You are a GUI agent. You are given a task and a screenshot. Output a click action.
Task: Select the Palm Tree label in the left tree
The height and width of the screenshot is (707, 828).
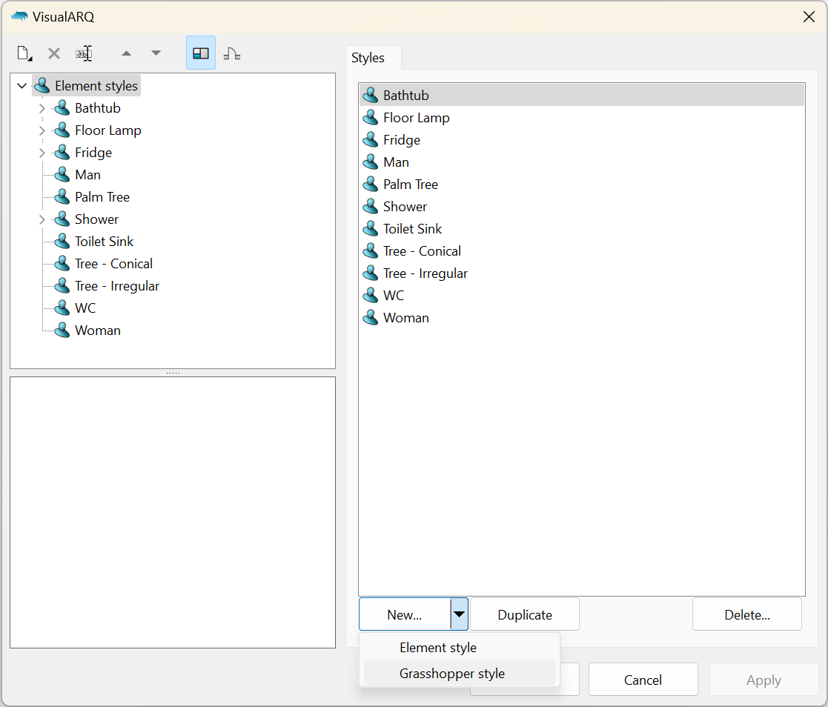click(x=102, y=196)
